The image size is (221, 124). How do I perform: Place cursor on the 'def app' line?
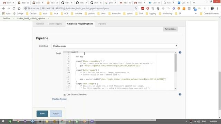tap(79, 56)
